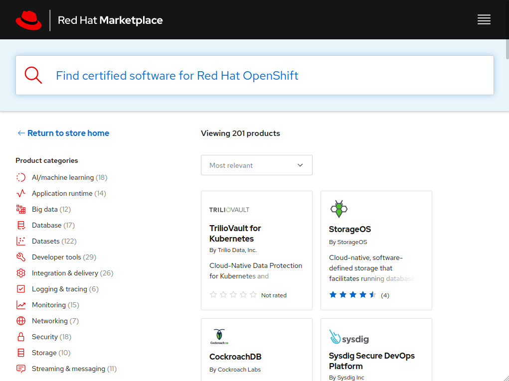Image resolution: width=509 pixels, height=381 pixels.
Task: Click the (4) review count on StorageOS
Action: (x=385, y=295)
